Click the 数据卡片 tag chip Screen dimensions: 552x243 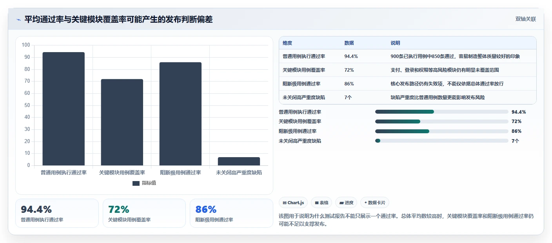(375, 203)
